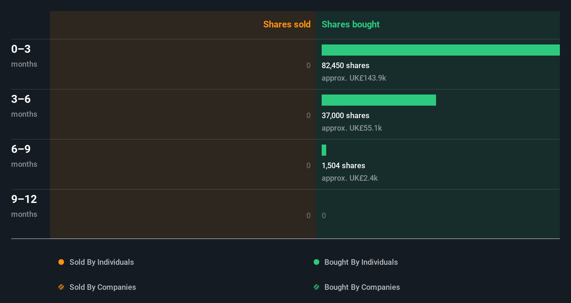Click the striped Sold By Companies legend icon
The width and height of the screenshot is (571, 303).
pyautogui.click(x=61, y=287)
